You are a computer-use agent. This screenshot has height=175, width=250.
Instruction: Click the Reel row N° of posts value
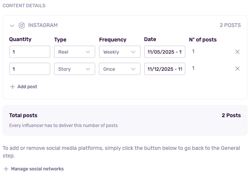tap(193, 51)
